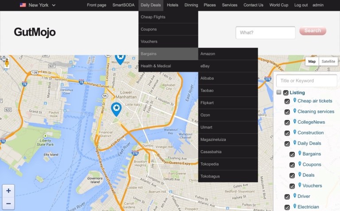Click the blue star marker near West Village
The image size is (340, 211).
point(120,58)
